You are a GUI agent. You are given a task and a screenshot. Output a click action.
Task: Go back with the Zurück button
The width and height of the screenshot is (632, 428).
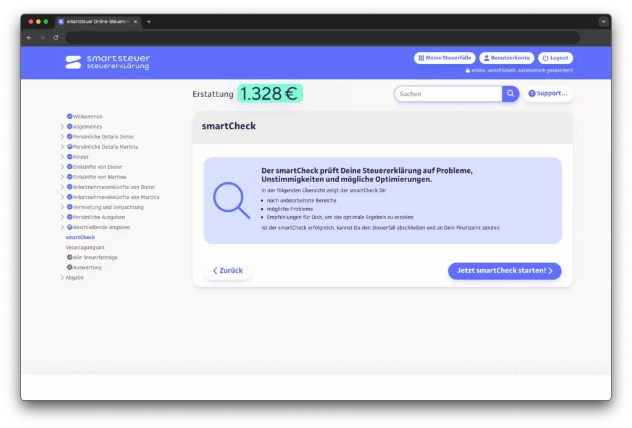228,271
